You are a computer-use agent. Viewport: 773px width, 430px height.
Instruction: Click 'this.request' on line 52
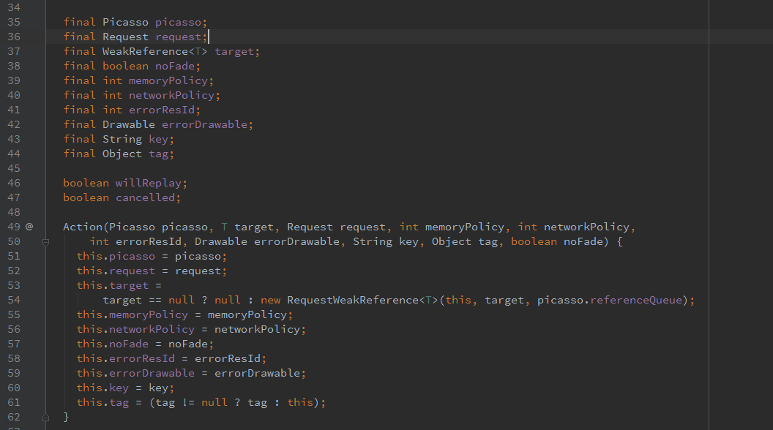(116, 271)
